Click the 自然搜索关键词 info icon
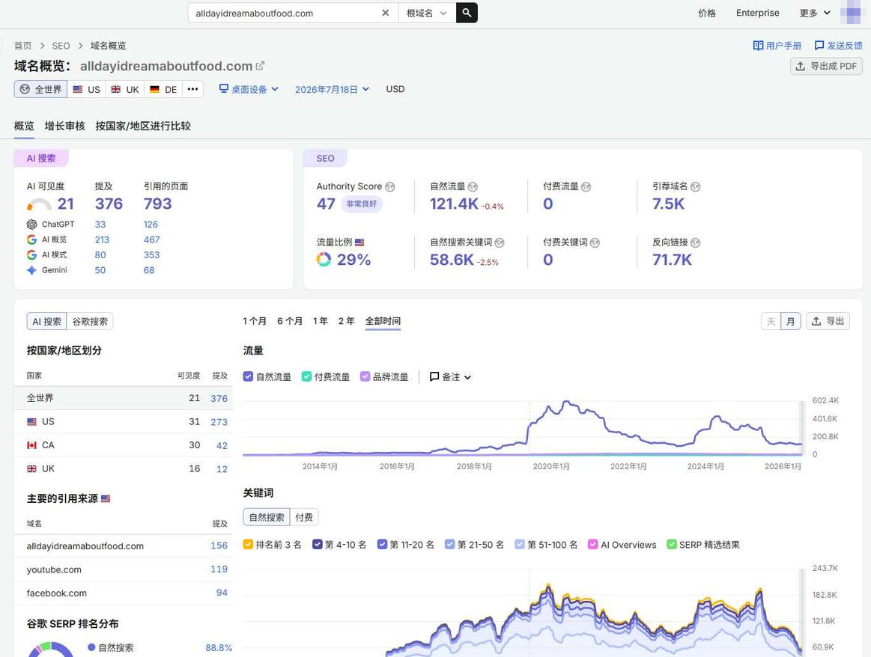 click(500, 243)
